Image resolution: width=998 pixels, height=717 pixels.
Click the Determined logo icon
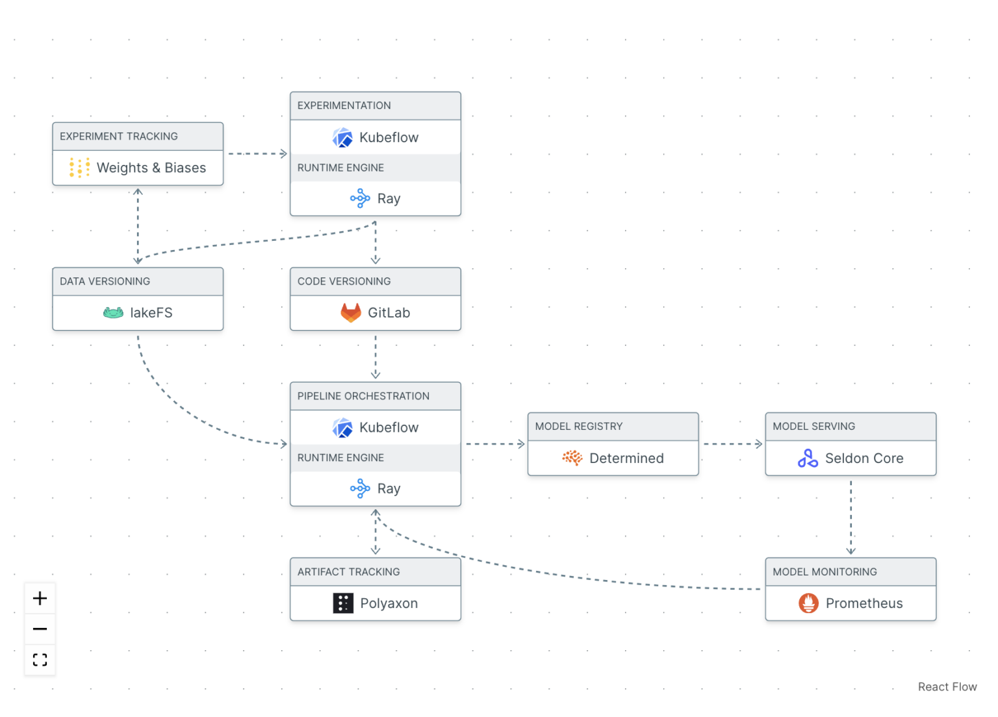click(572, 458)
